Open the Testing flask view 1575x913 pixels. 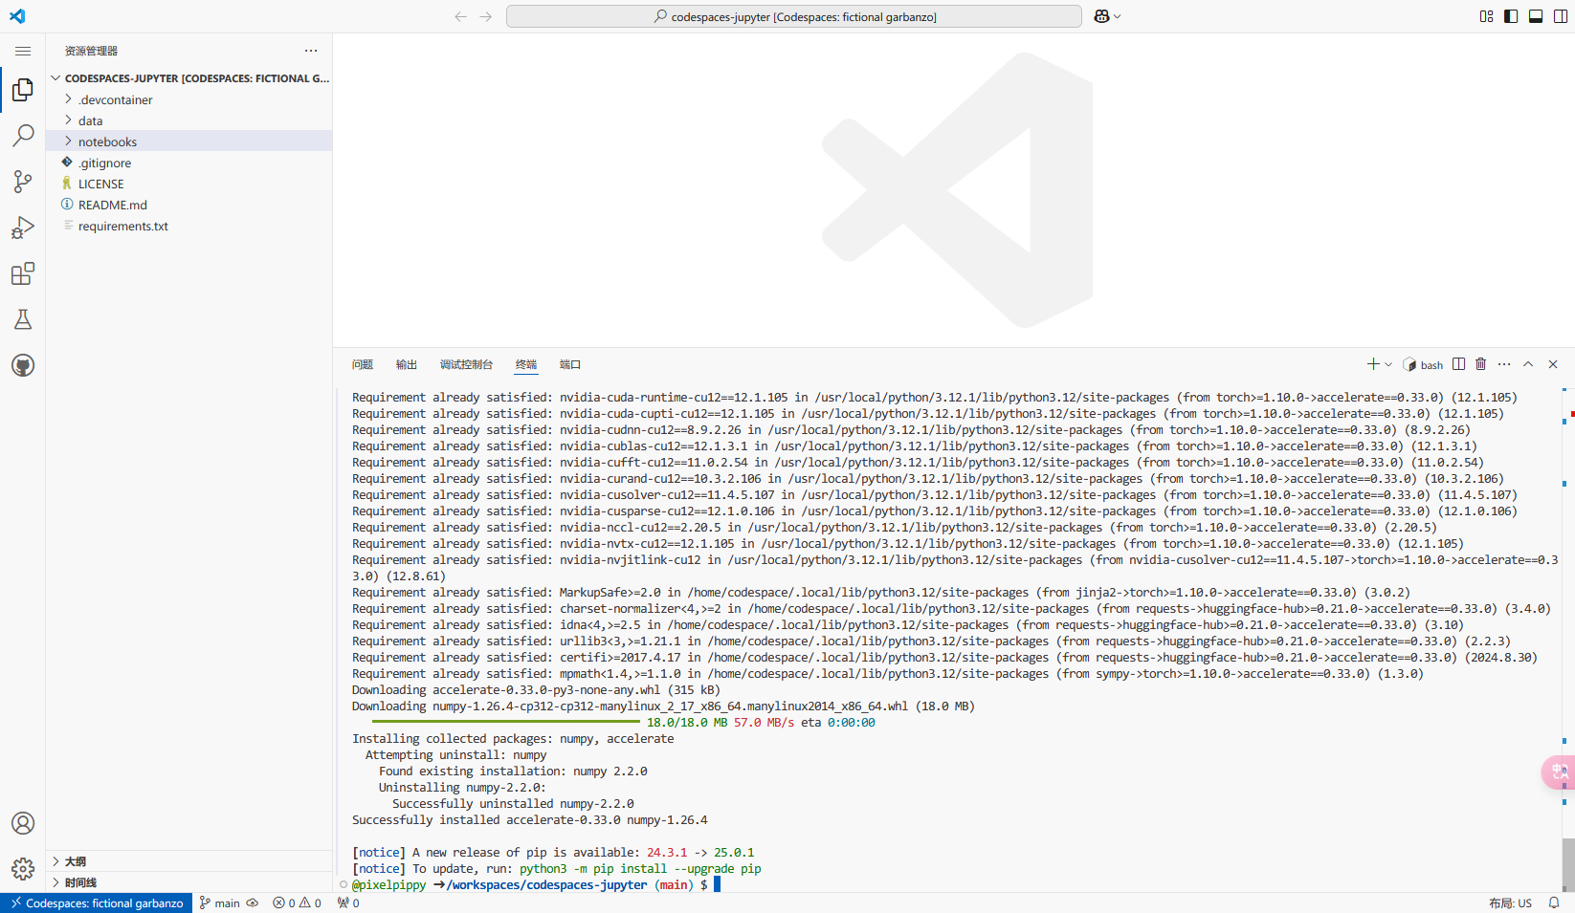pyautogui.click(x=23, y=319)
